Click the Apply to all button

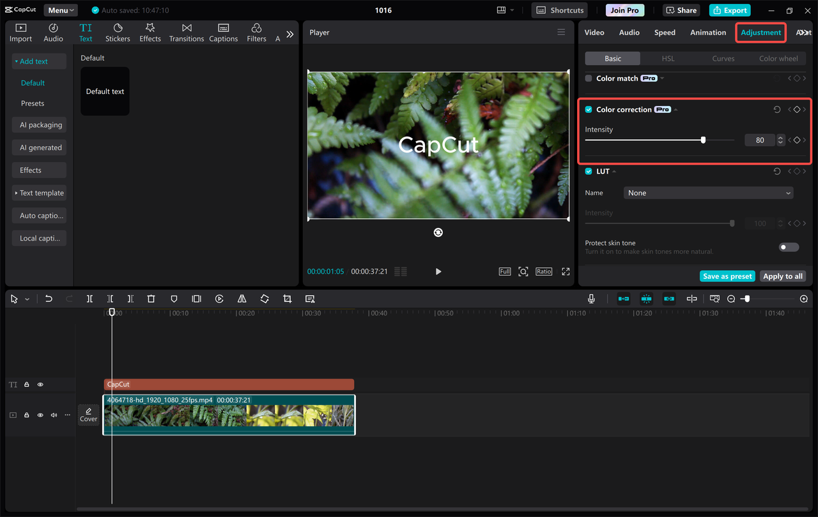pos(783,276)
